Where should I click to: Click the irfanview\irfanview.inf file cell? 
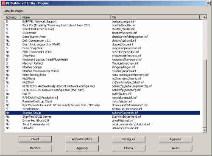(x=126, y=56)
